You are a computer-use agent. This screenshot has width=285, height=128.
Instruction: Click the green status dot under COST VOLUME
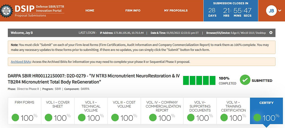coord(115,117)
